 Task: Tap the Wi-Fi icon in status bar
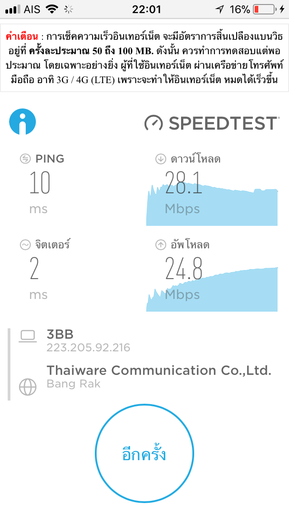[x=52, y=9]
